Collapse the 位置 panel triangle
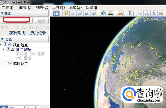This screenshot has height=108, width=166. click(x=2, y=39)
